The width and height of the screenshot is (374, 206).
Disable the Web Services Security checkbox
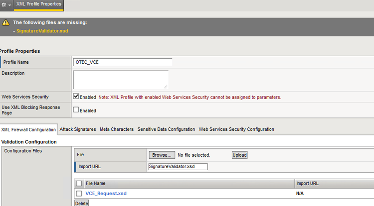tap(76, 97)
